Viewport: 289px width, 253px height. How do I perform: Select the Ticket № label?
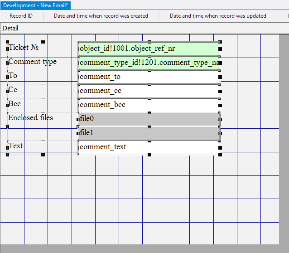point(24,48)
